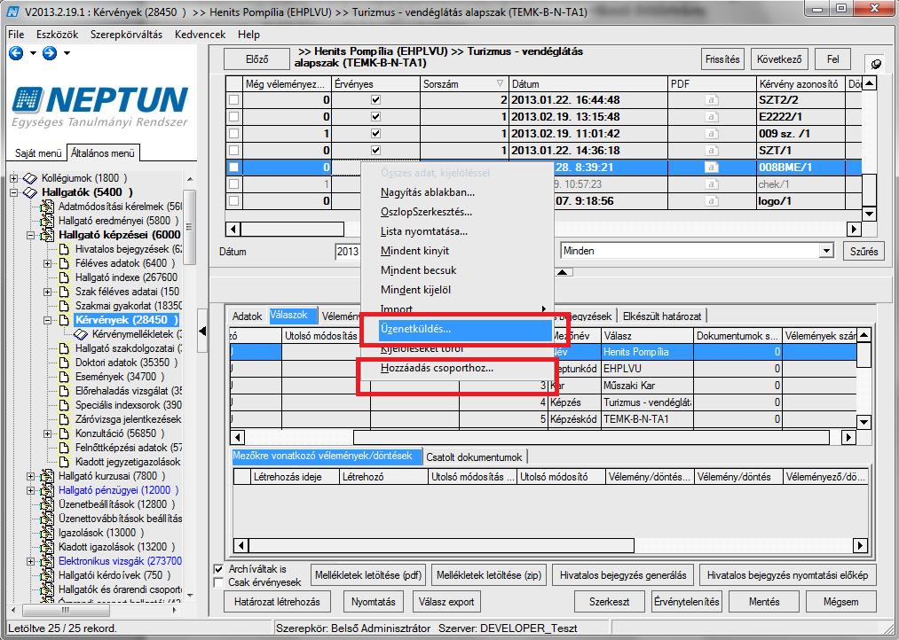Viewport: 899px width, 640px height.
Task: Click the Események (34700) page icon
Action: (65, 377)
